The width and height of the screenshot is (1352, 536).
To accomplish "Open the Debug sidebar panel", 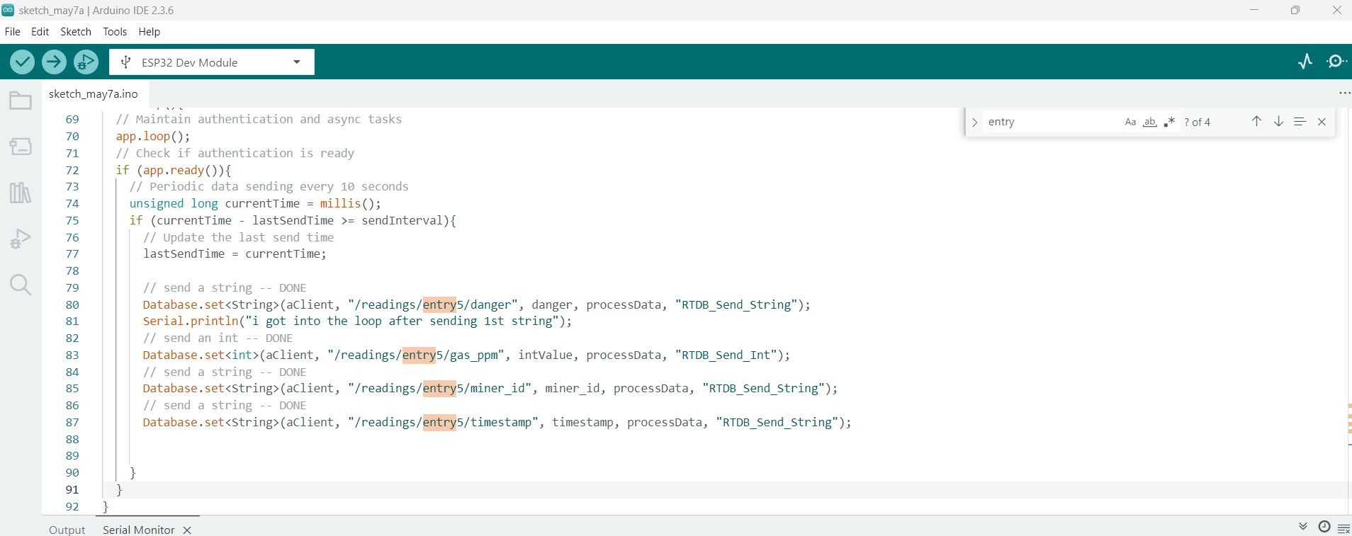I will 21,239.
